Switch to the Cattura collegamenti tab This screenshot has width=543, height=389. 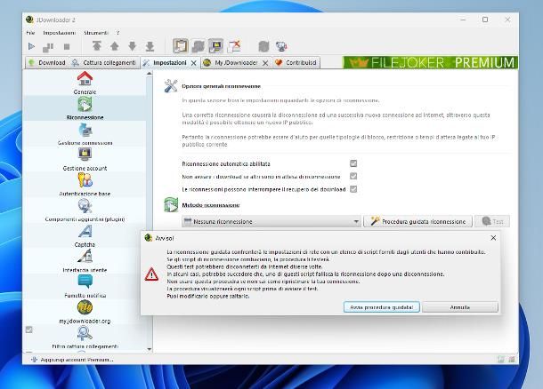pyautogui.click(x=104, y=62)
